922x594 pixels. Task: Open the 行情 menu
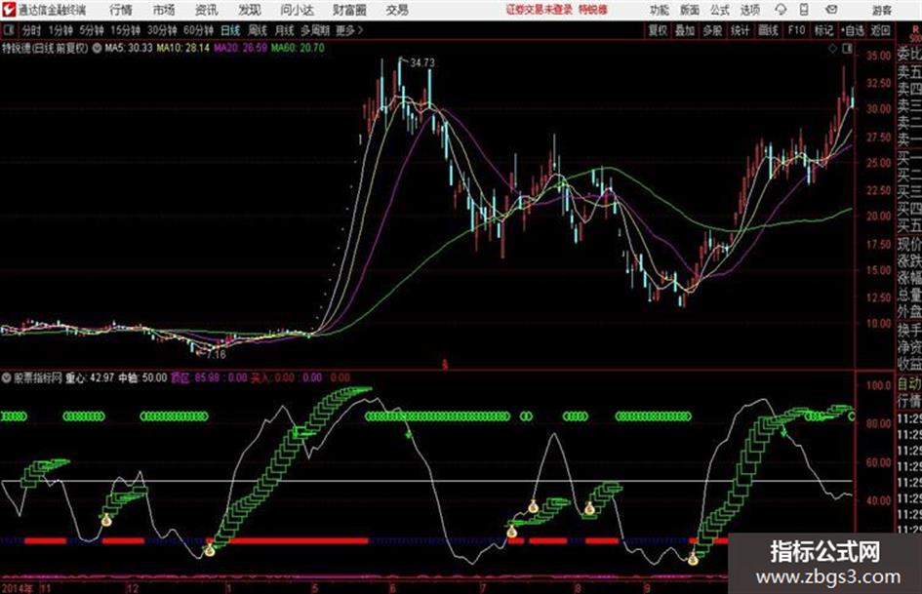tap(121, 10)
